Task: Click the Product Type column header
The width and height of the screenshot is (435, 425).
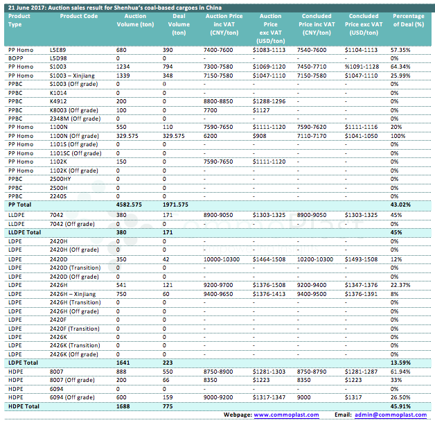Action: pos(19,19)
